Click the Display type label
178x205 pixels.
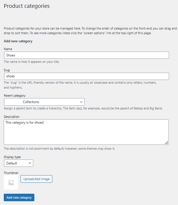(12, 157)
